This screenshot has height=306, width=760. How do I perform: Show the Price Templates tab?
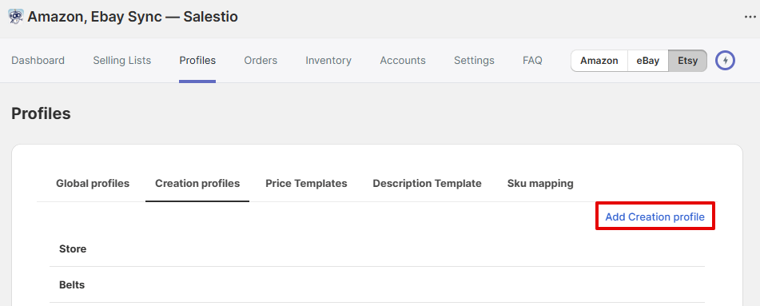point(306,184)
